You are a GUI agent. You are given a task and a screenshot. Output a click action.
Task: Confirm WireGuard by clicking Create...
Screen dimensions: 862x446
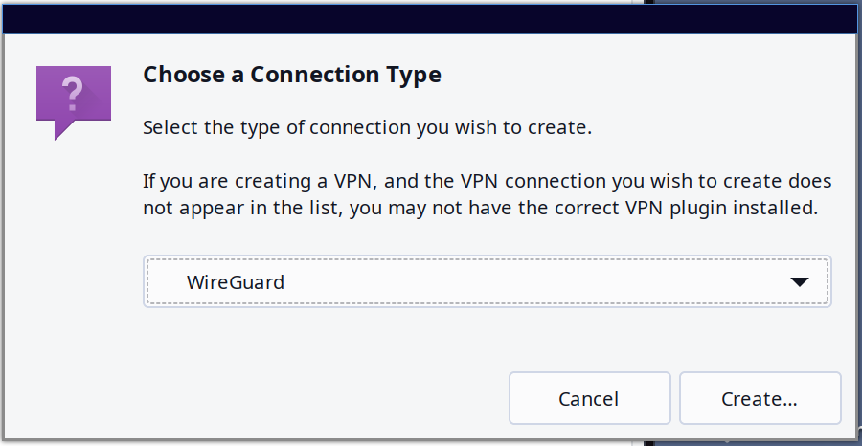760,398
